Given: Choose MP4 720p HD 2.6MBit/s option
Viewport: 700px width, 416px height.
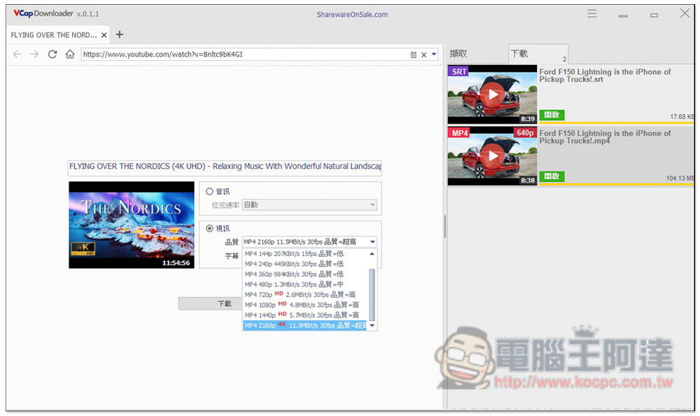Looking at the screenshot, I should coord(306,295).
